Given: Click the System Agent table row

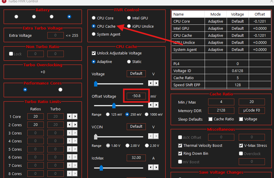Looking at the screenshot, I should (x=221, y=50).
